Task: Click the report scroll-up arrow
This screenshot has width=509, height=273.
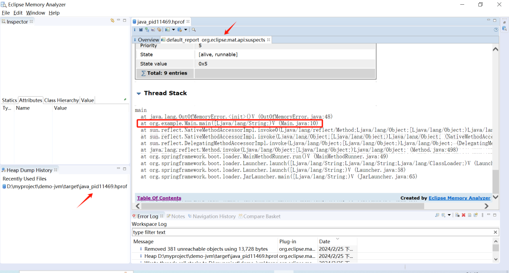Action: coord(495,50)
